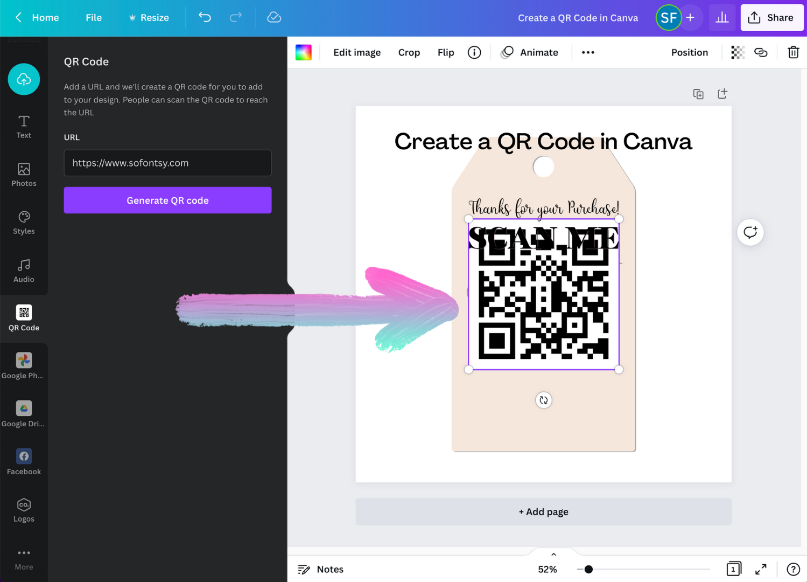Open the Photos panel
Screen dimensions: 807x582
pyautogui.click(x=24, y=175)
